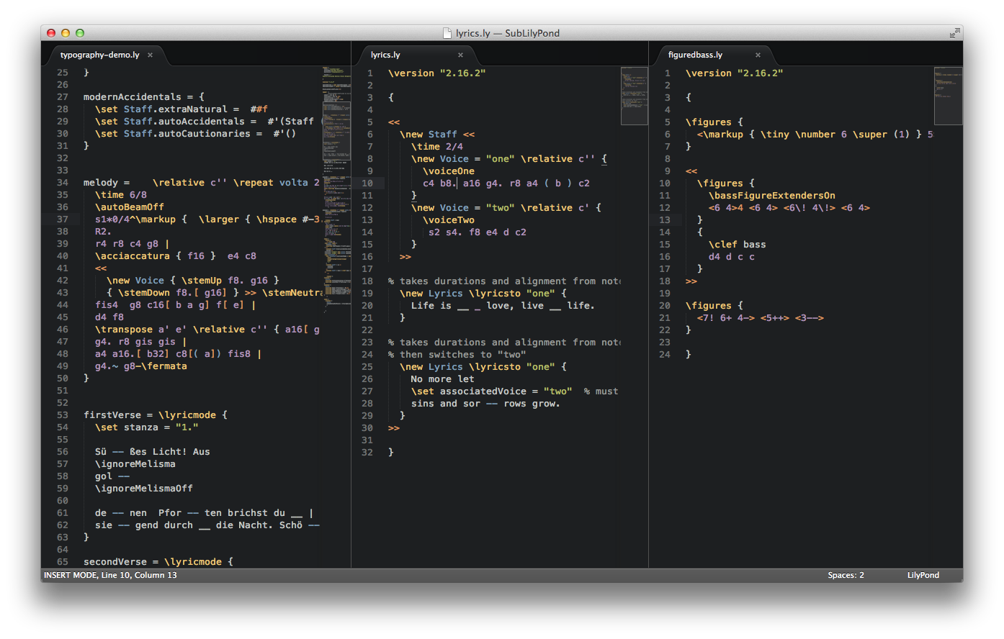1004x639 pixels.
Task: Click the "gol --" lyrics line
Action: 112,476
